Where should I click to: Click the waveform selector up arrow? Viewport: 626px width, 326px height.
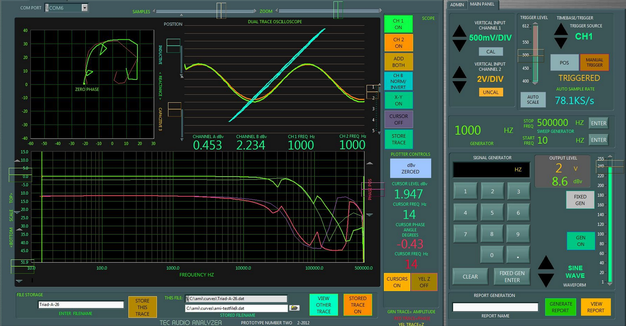coord(546,263)
